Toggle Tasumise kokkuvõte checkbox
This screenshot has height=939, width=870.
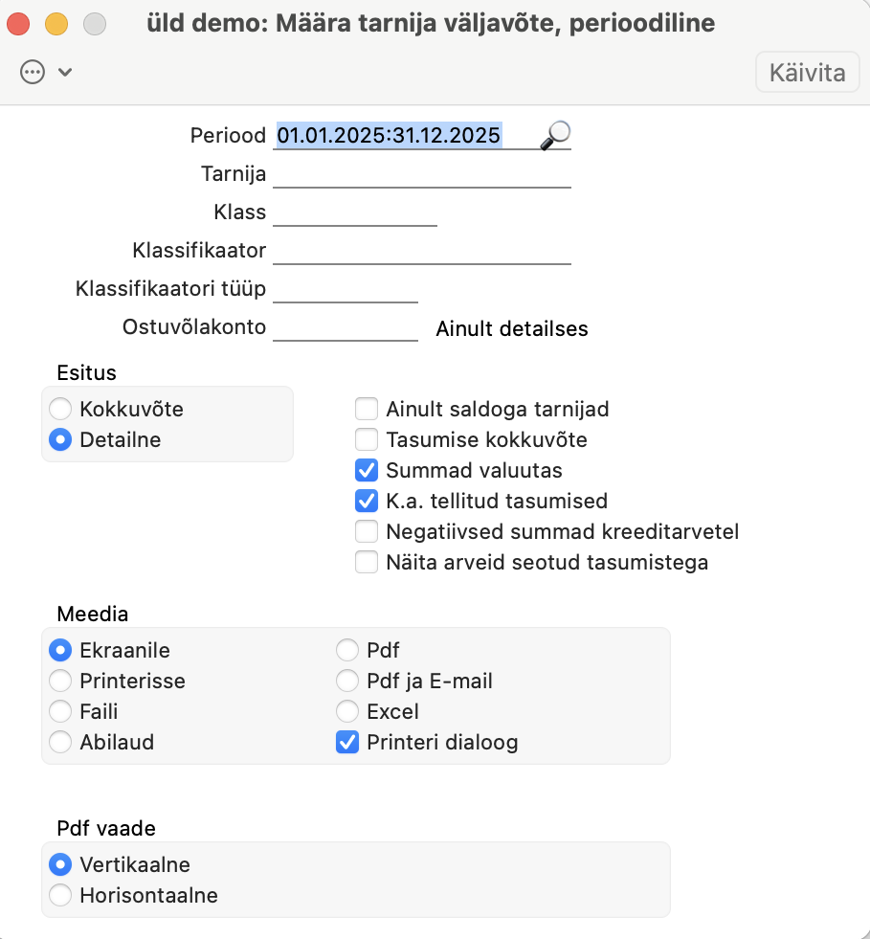click(367, 440)
